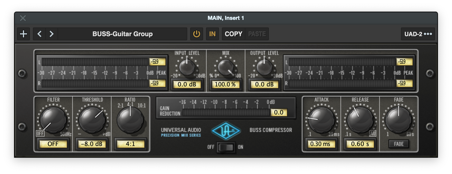Click output meter left peak readout

[405, 62]
